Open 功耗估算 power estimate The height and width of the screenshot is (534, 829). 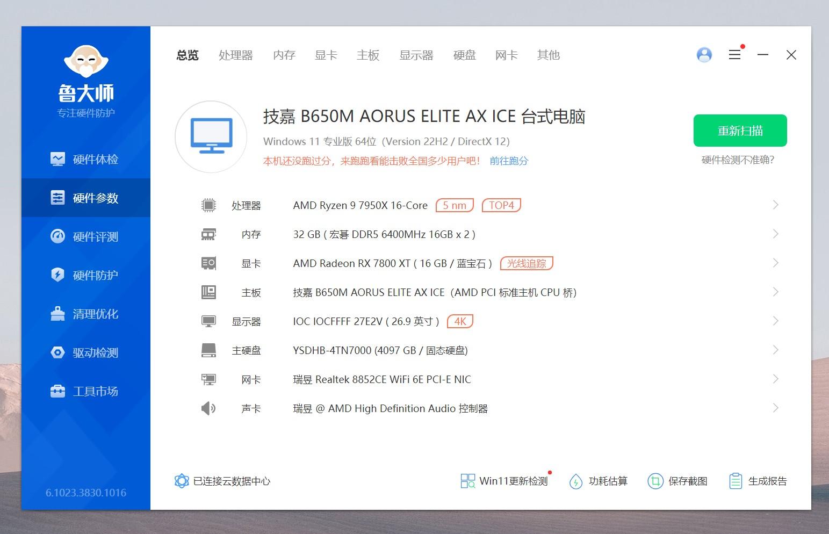598,481
